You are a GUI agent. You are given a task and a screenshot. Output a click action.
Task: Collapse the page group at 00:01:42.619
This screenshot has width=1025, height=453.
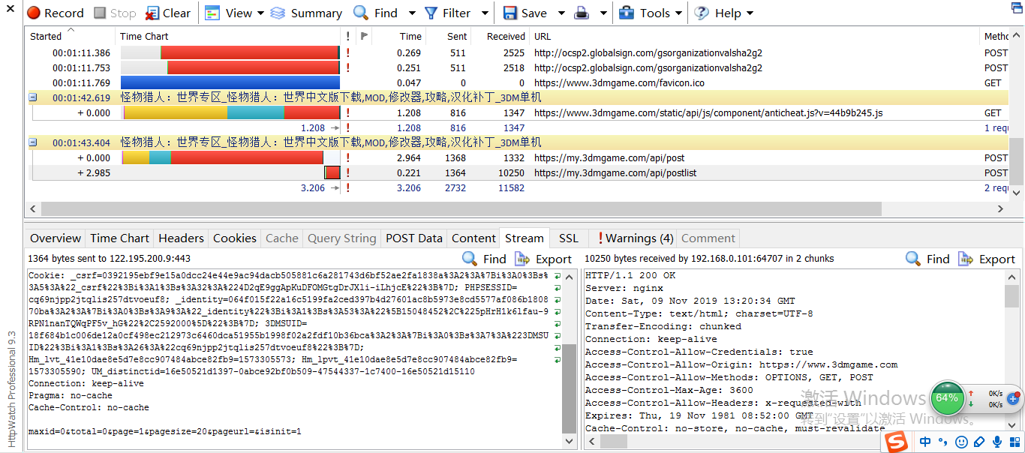coord(33,97)
